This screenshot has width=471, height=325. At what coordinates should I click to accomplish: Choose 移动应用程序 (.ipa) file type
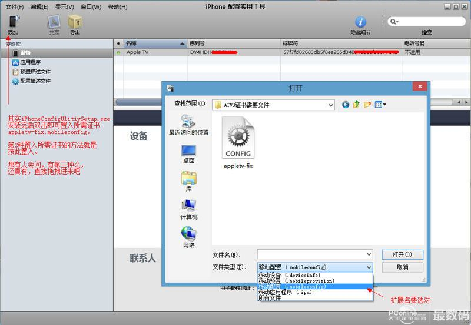pos(315,292)
